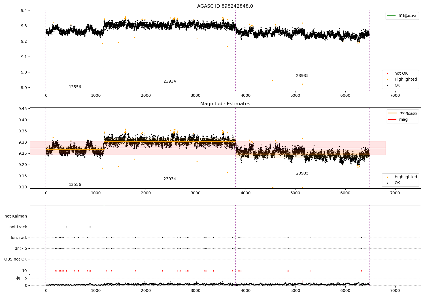Click the 'not track' row label
The height and width of the screenshot is (297, 425).
pyautogui.click(x=18, y=227)
